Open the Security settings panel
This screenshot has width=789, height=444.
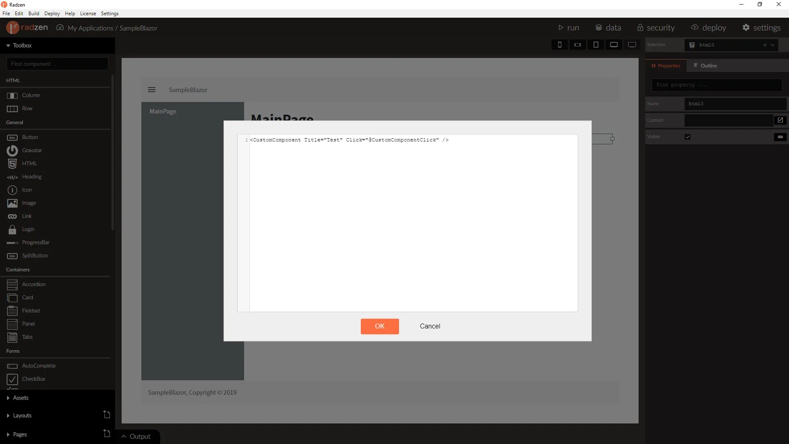(x=656, y=28)
